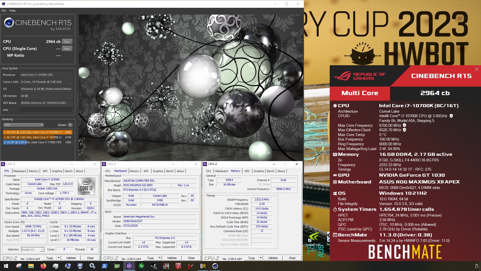Image resolution: width=481 pixels, height=271 pixels.
Task: Click the ranking Details arrow button
Action: pyautogui.click(x=70, y=125)
